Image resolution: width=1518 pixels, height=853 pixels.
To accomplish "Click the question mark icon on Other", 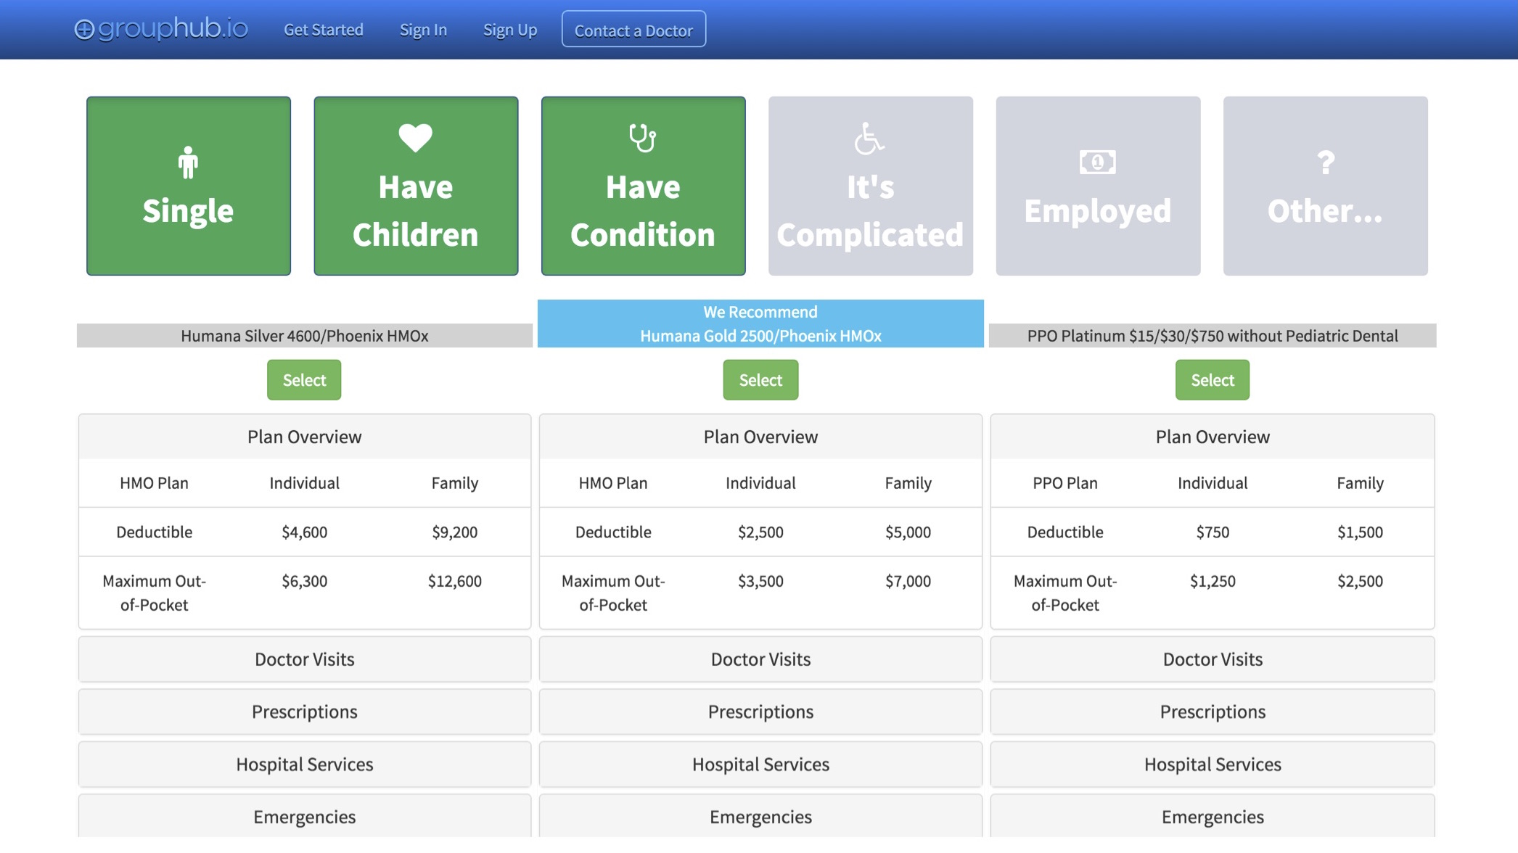I will click(x=1326, y=162).
